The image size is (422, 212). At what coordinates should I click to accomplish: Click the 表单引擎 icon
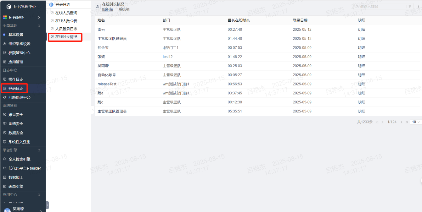[x=4, y=187]
